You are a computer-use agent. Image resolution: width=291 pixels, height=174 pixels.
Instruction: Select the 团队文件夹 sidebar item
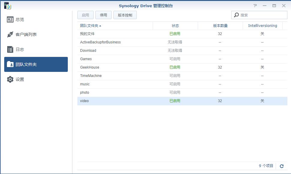36,64
